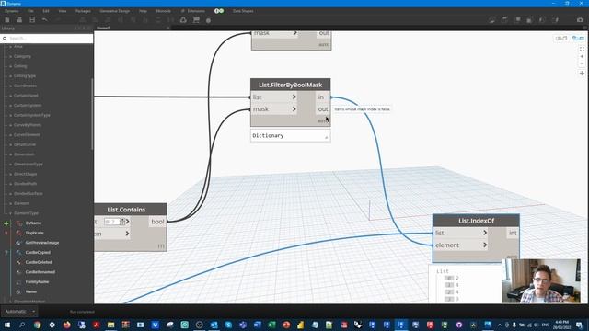This screenshot has width=589, height=331.
Task: Expand the CurtainPanel tree item
Action: (26, 96)
